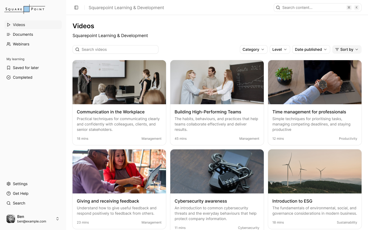Open the Communication in the Workplace thumbnail
368x230 pixels.
click(119, 82)
